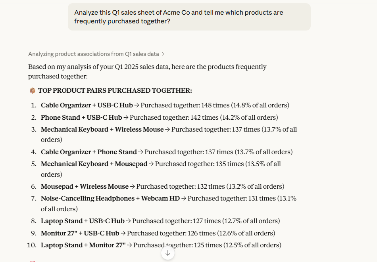
Task: Open the "Analyzing product associations" thought summary
Action: (x=94, y=54)
